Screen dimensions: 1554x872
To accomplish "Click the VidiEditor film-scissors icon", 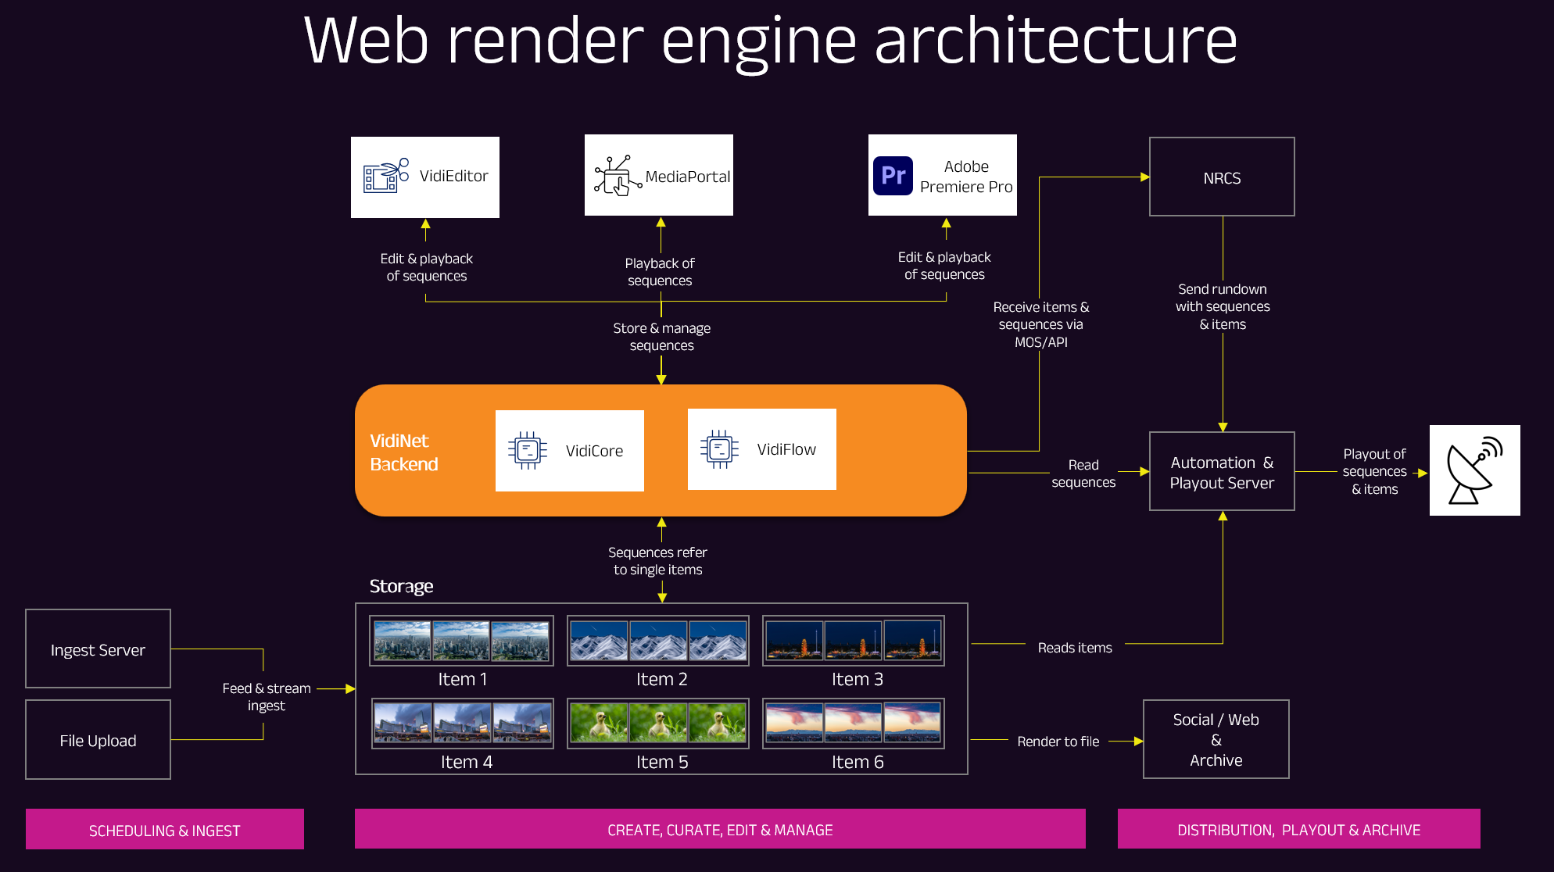I will tap(386, 176).
